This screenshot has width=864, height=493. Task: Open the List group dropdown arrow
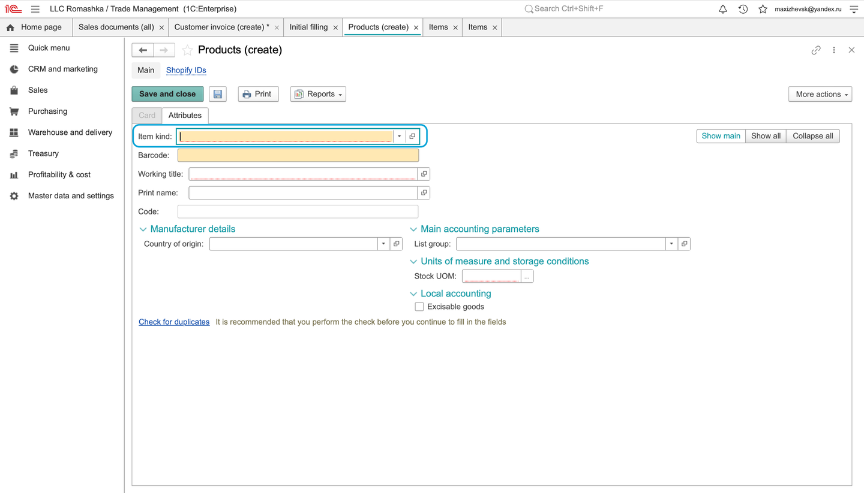(x=672, y=244)
